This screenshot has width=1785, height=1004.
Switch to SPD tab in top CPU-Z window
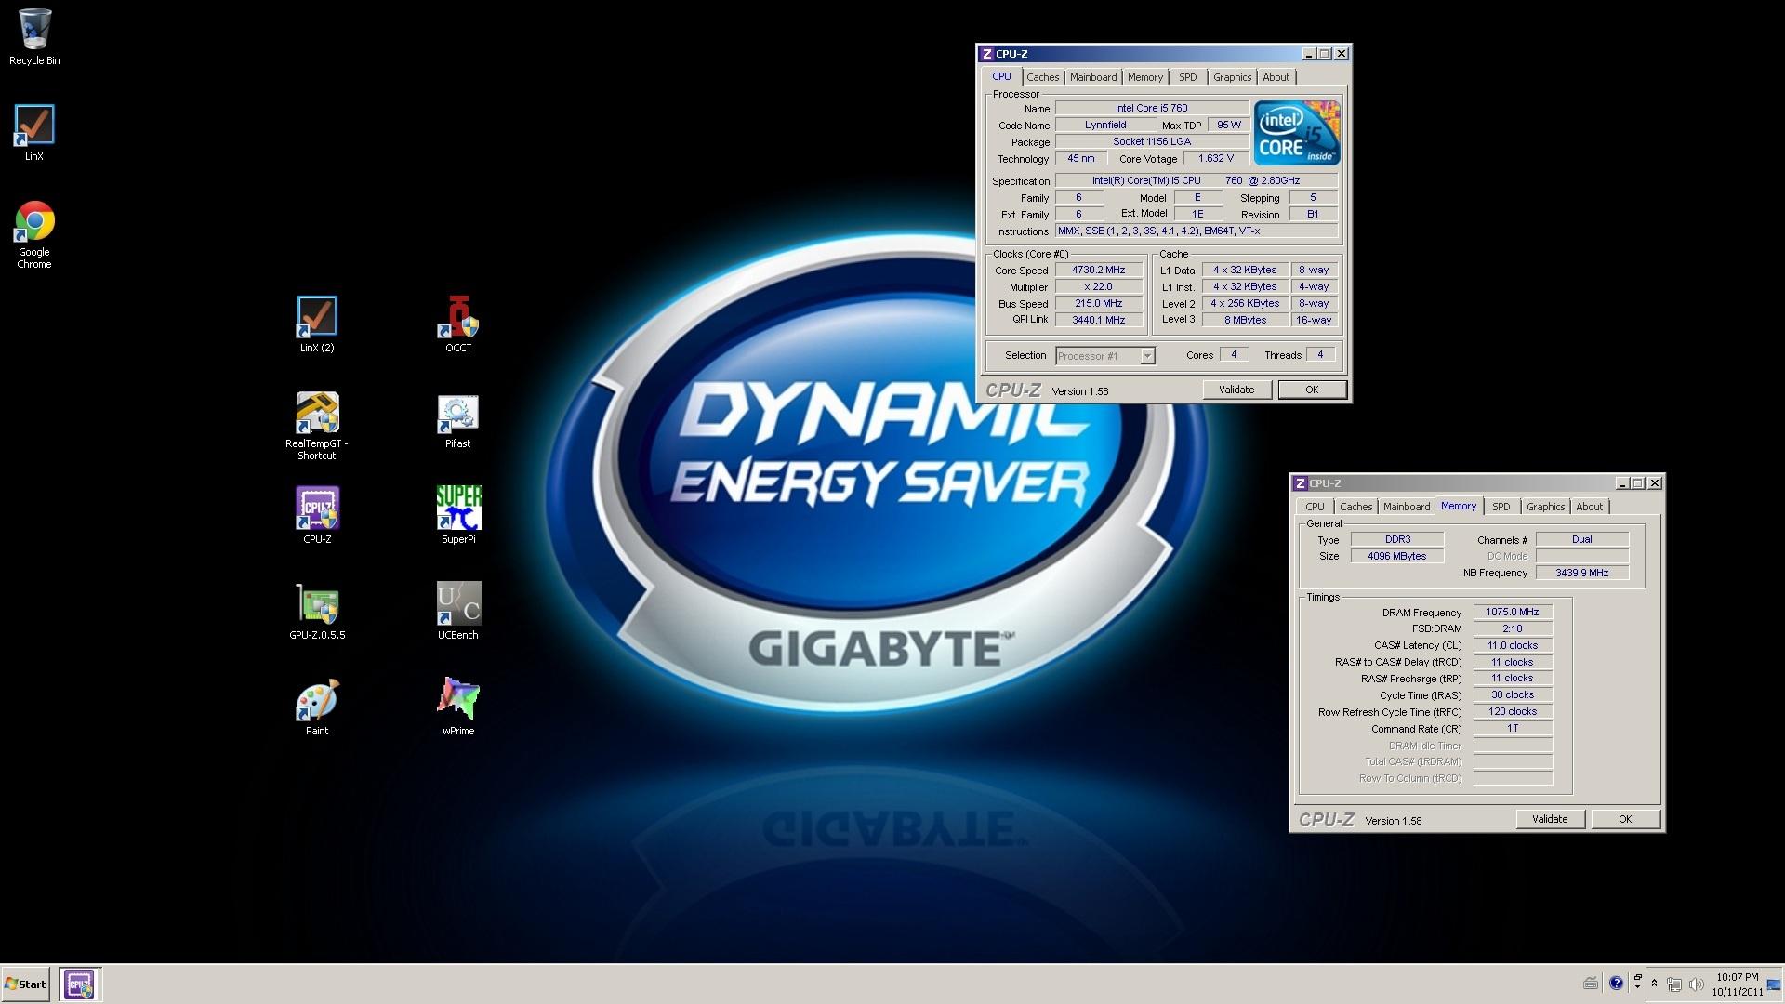coord(1188,77)
